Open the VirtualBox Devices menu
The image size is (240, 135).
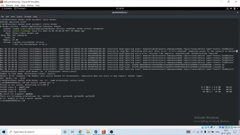(30, 5)
